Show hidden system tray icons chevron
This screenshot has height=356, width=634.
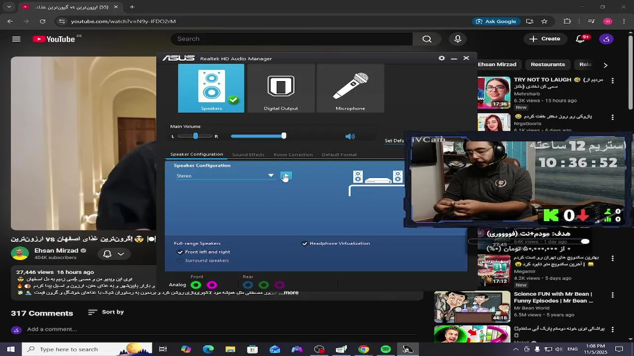(x=516, y=349)
